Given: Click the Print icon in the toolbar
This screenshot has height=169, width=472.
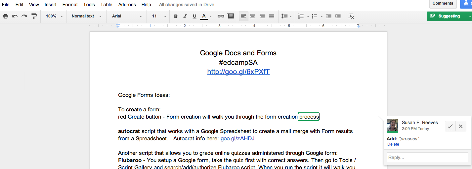Looking at the screenshot, I should (6, 16).
